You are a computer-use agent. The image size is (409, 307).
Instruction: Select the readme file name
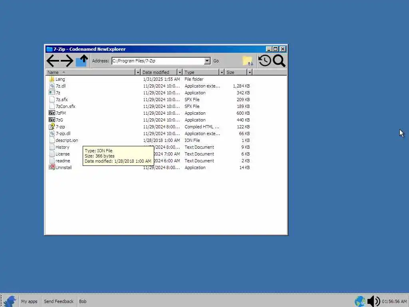(x=63, y=161)
